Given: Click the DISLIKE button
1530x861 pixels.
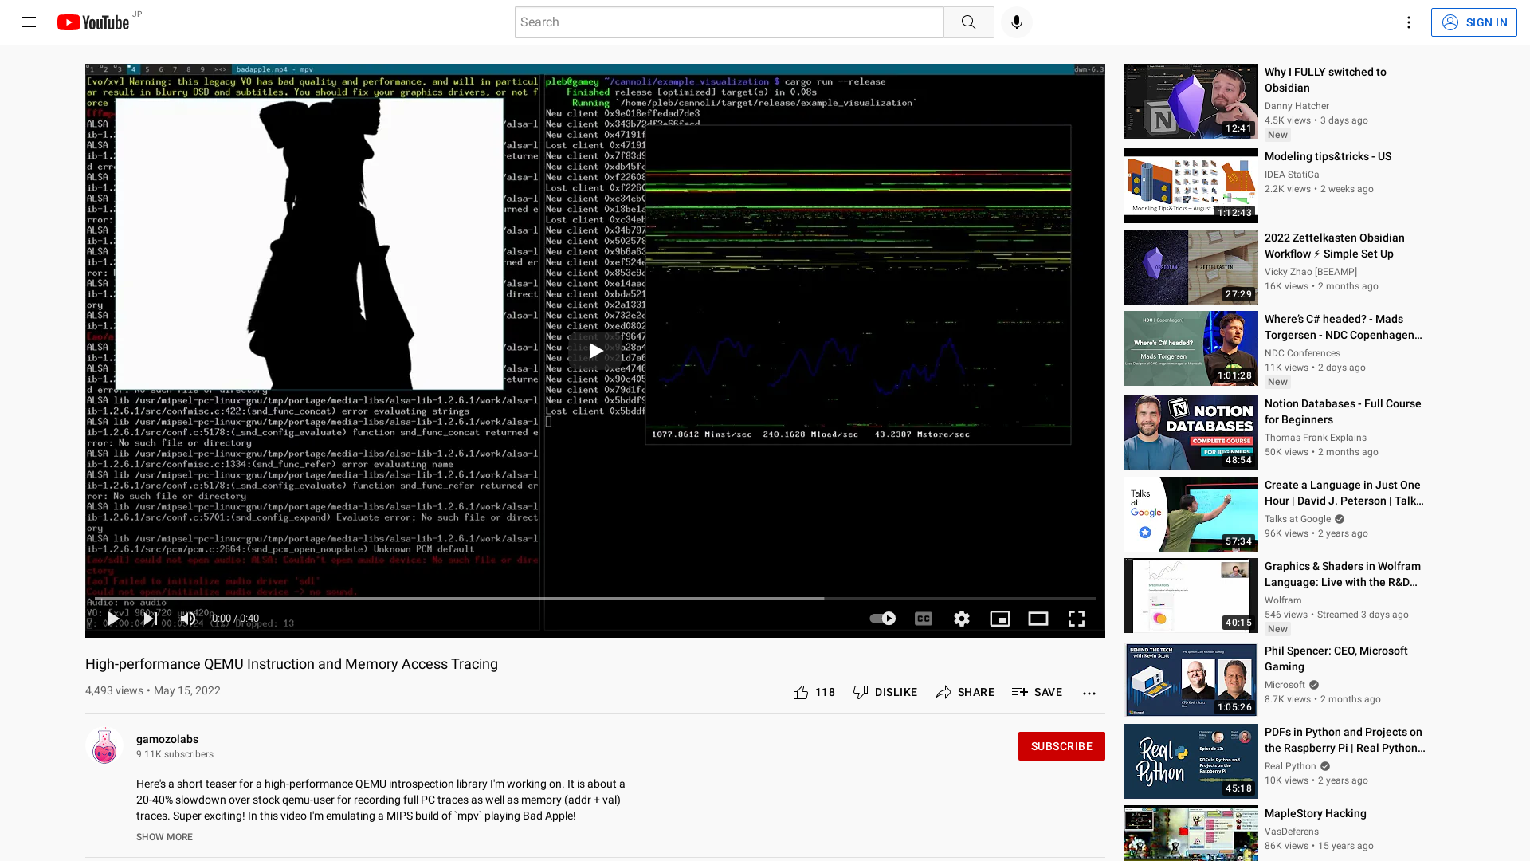Looking at the screenshot, I should (x=885, y=693).
